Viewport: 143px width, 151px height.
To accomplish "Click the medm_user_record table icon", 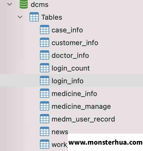I will (x=45, y=119).
